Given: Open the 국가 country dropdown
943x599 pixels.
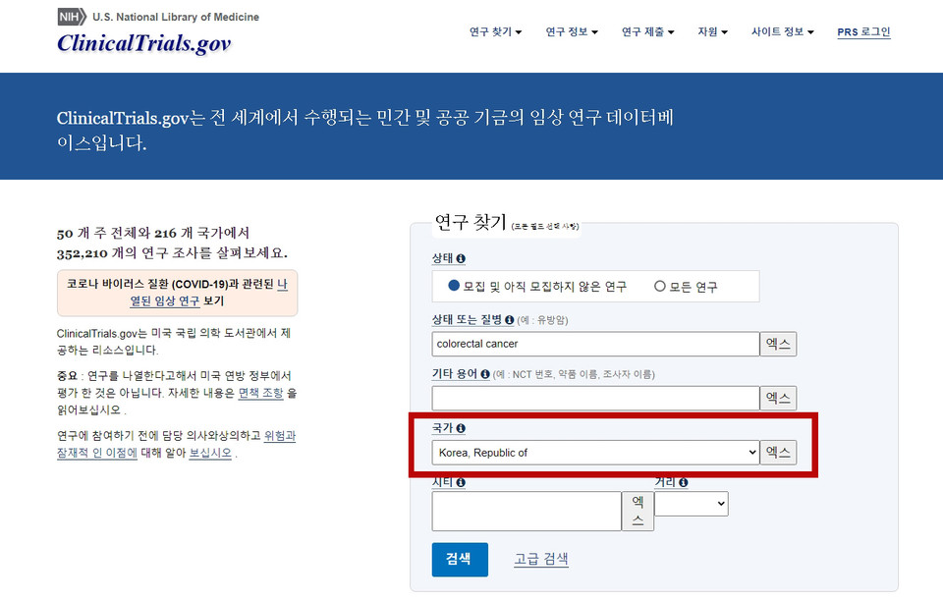Looking at the screenshot, I should (595, 453).
